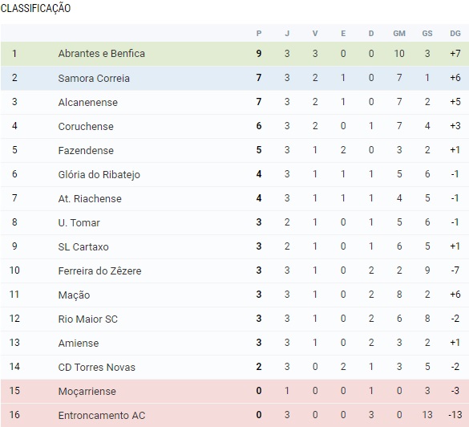The height and width of the screenshot is (427, 469).
Task: Select CD Torres Novas team
Action: [97, 368]
